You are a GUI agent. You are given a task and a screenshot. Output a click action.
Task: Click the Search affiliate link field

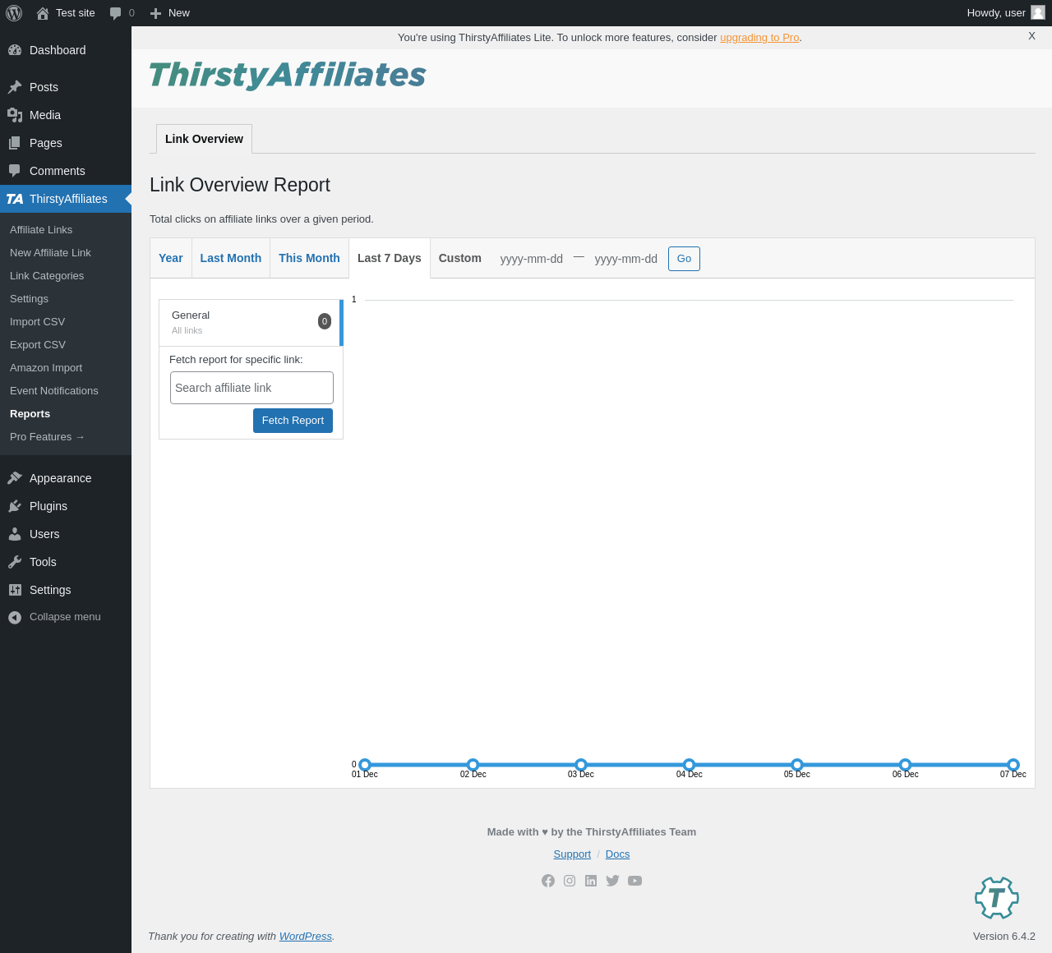point(251,388)
